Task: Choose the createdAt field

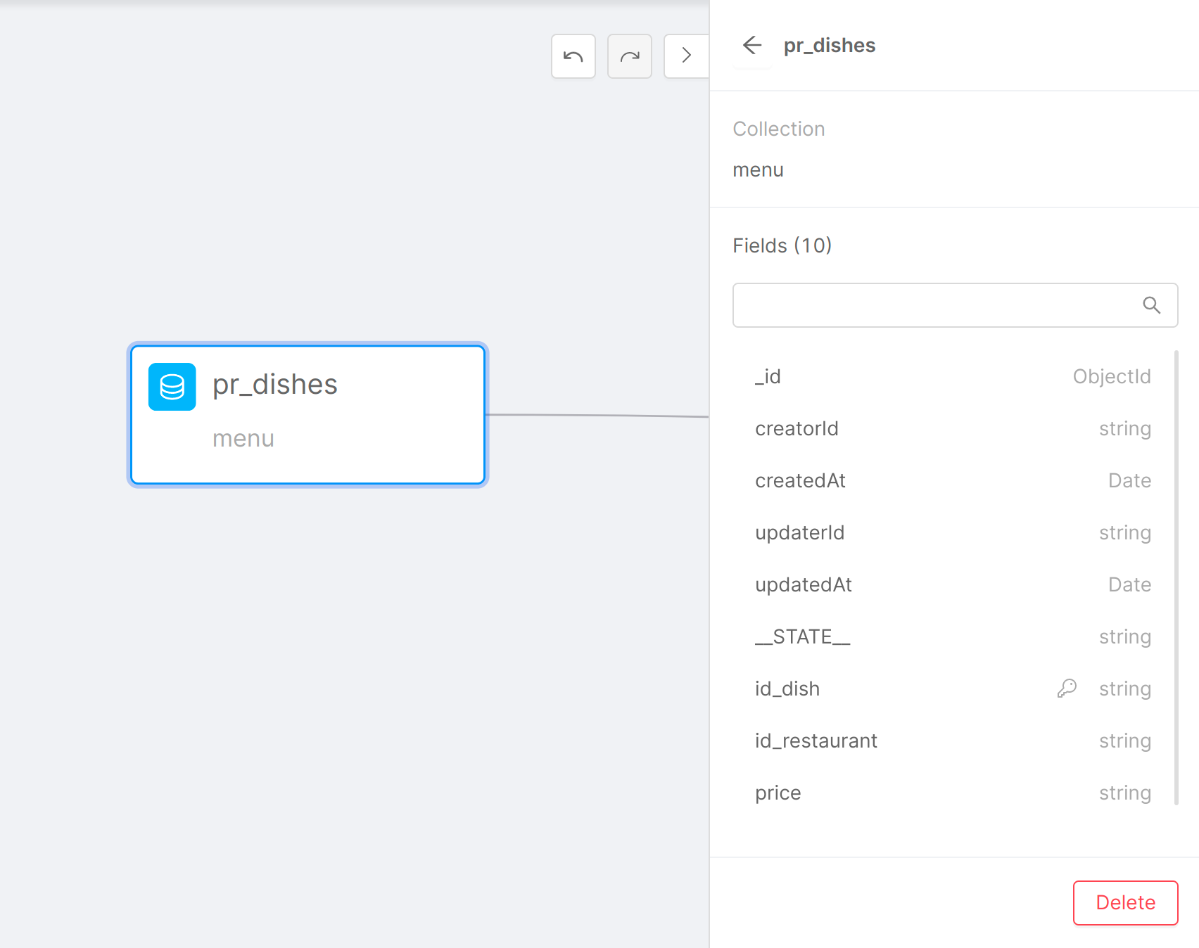Action: (x=953, y=481)
